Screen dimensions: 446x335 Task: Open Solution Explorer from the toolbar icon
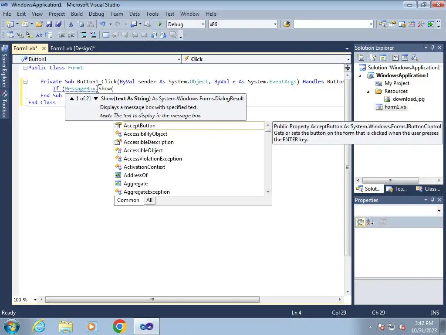pyautogui.click(x=382, y=24)
